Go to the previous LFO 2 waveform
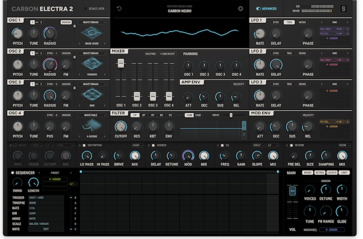This screenshot has height=239, width=363. point(322,53)
